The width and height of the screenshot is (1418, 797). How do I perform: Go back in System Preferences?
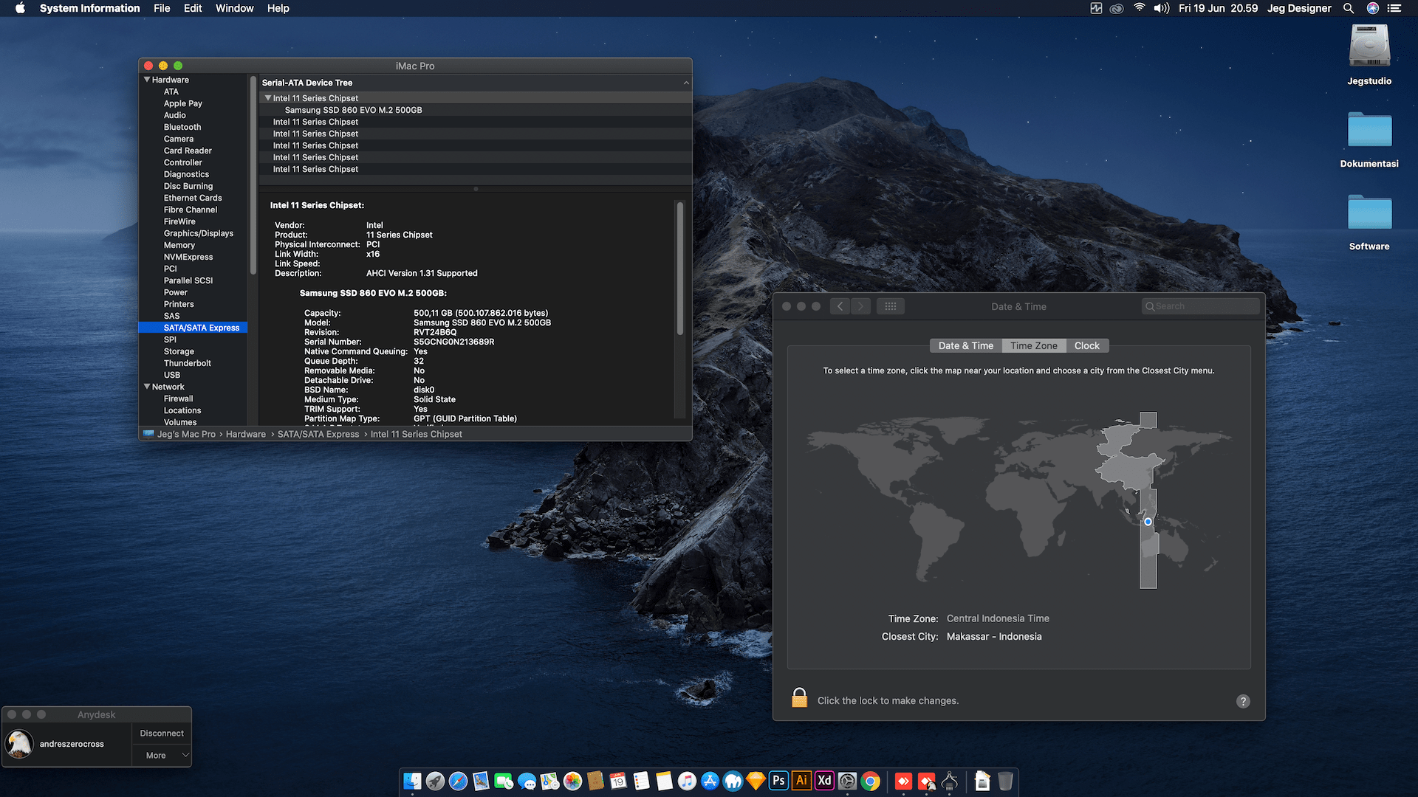click(840, 306)
